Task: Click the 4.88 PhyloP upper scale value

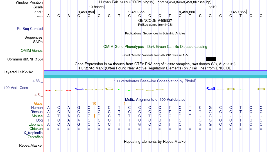Action: (36, 81)
